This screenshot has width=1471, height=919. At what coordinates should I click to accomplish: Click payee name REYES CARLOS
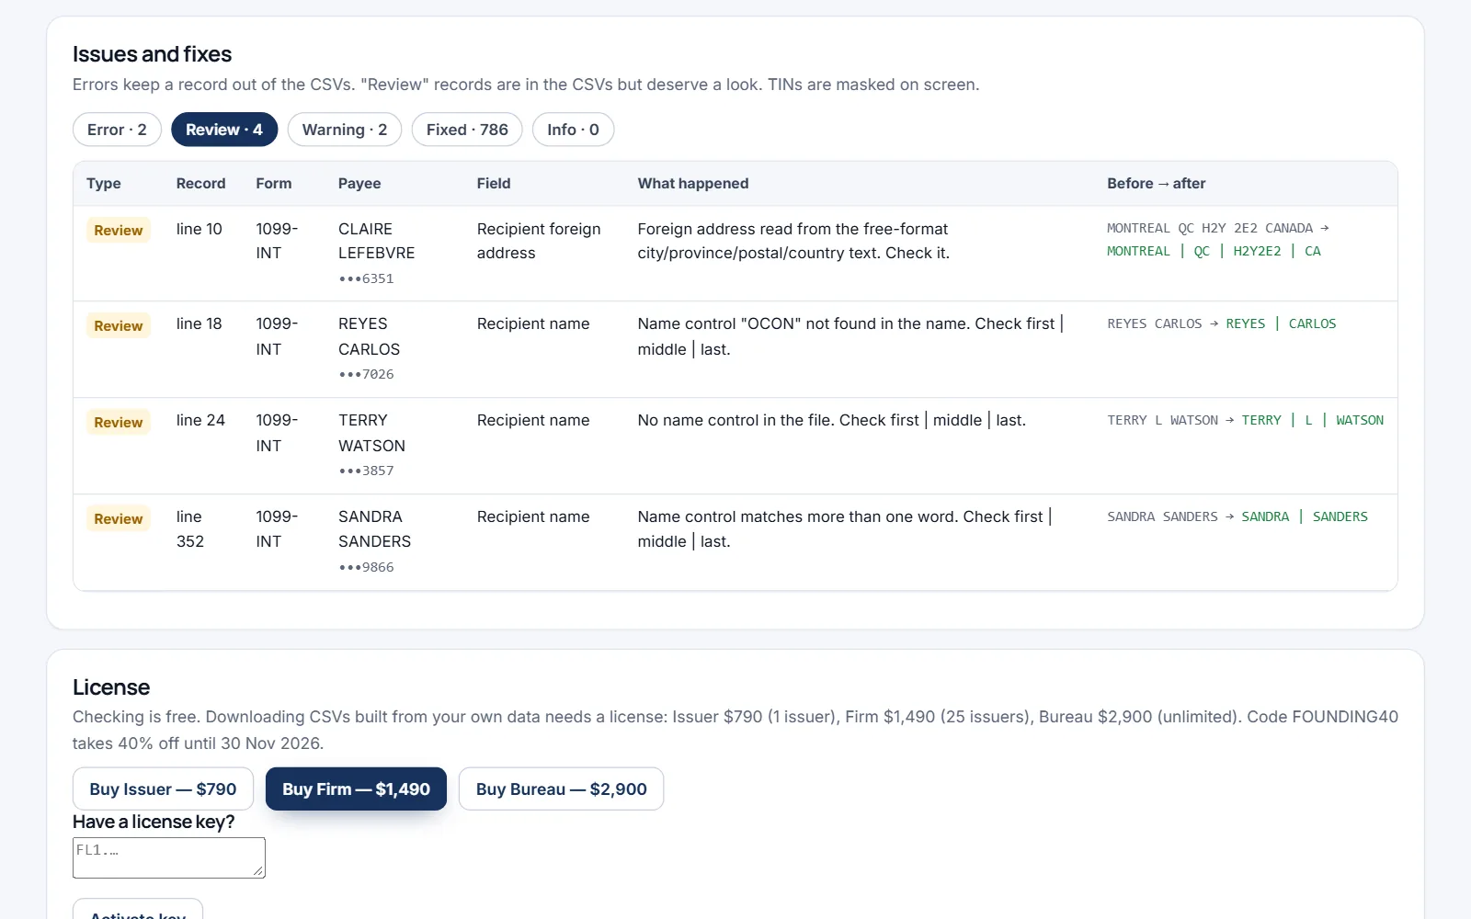370,336
